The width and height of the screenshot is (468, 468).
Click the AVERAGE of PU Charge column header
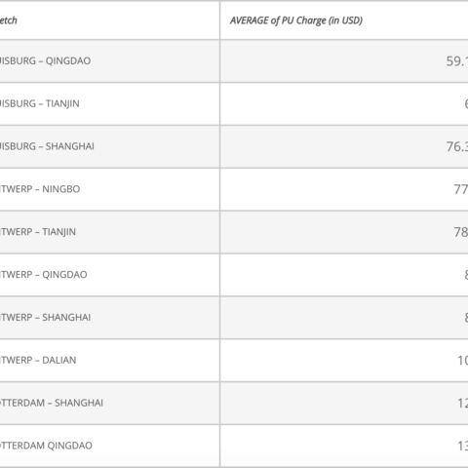click(296, 20)
